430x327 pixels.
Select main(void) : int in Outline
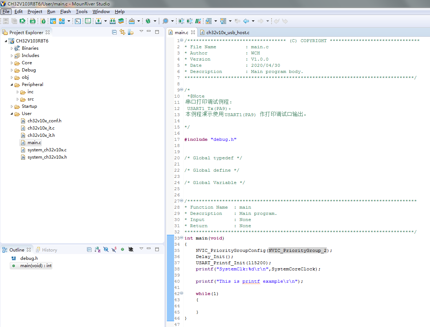[x=36, y=266]
